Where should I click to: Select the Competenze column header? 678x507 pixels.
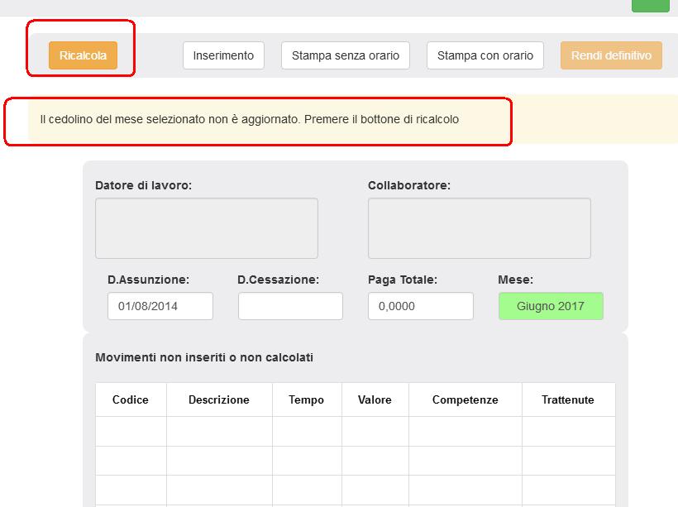click(x=464, y=399)
